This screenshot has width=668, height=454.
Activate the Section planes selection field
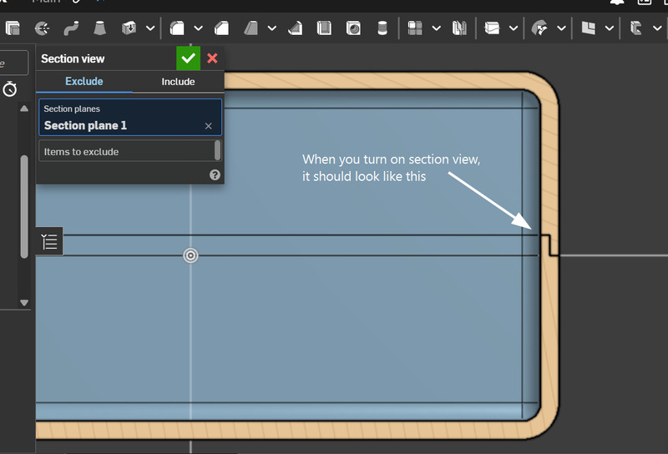130,117
